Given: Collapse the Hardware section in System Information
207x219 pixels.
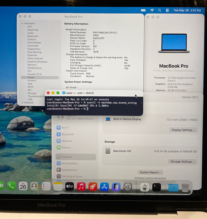Looking at the screenshot, I should [22, 23].
